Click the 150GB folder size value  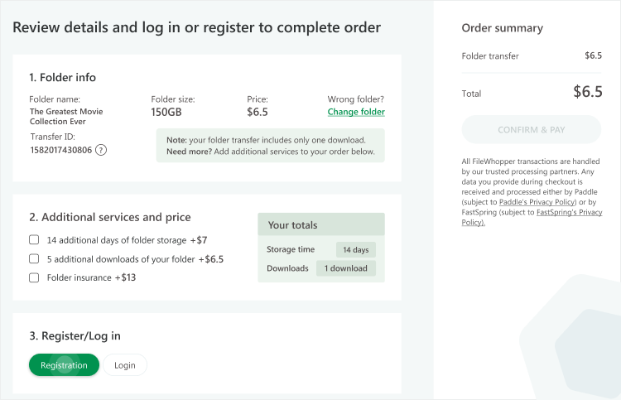click(x=166, y=112)
